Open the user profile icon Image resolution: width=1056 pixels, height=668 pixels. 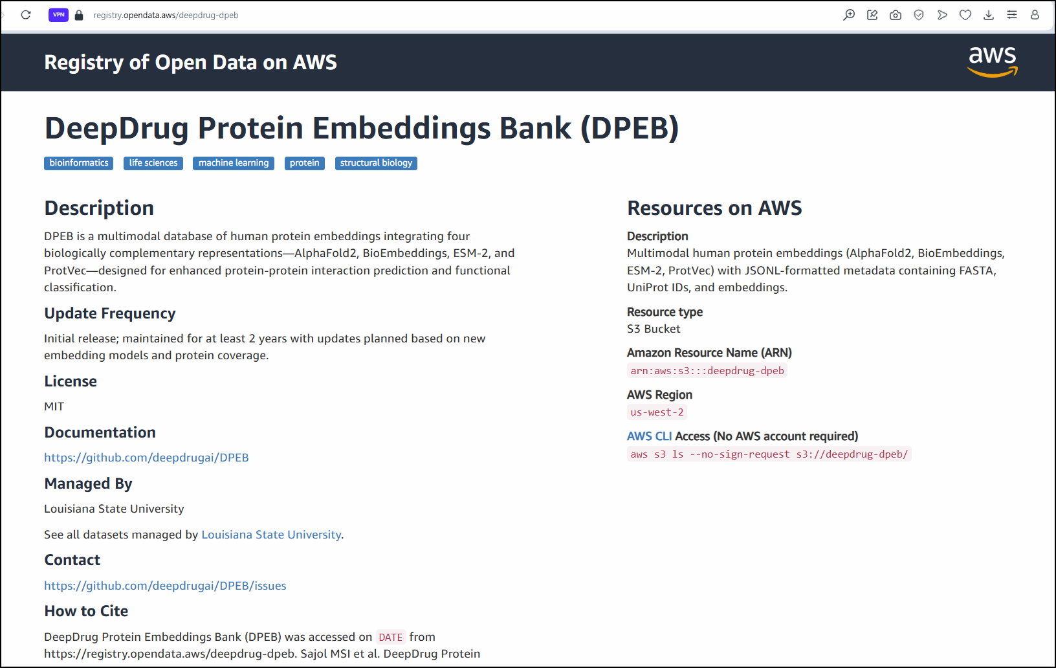1035,15
